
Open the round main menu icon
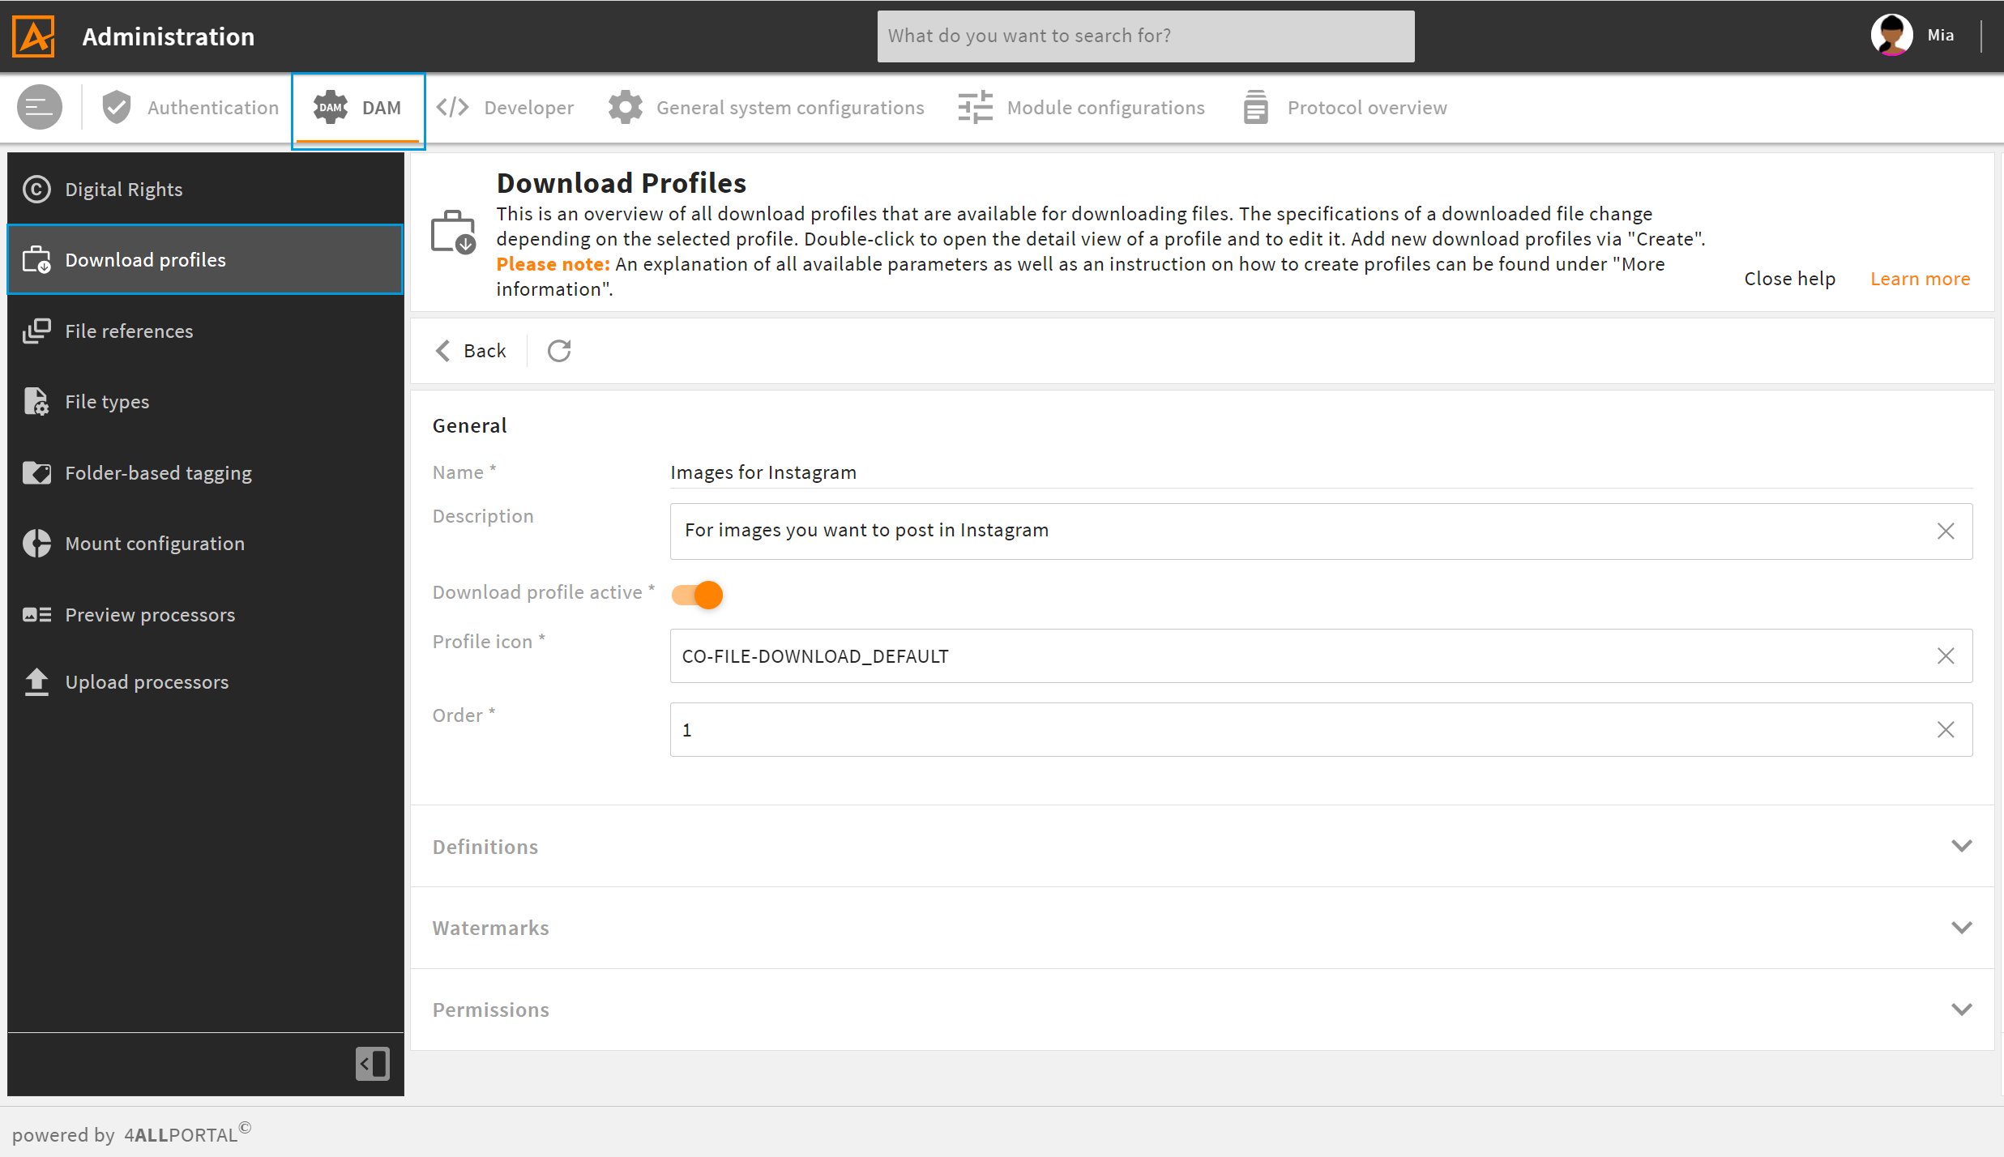(x=40, y=107)
